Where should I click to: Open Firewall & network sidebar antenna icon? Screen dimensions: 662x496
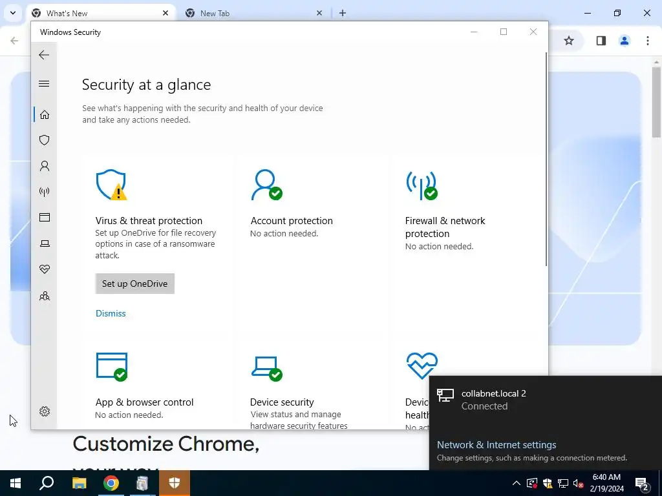tap(45, 192)
